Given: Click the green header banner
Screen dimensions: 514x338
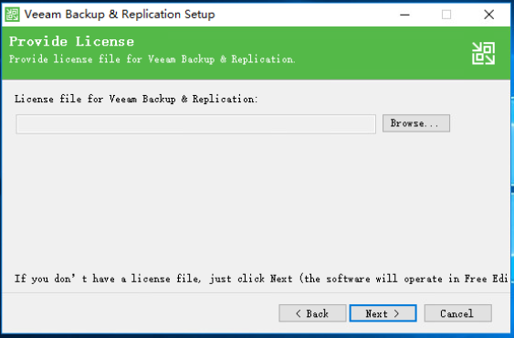Looking at the screenshot, I should coord(256,53).
